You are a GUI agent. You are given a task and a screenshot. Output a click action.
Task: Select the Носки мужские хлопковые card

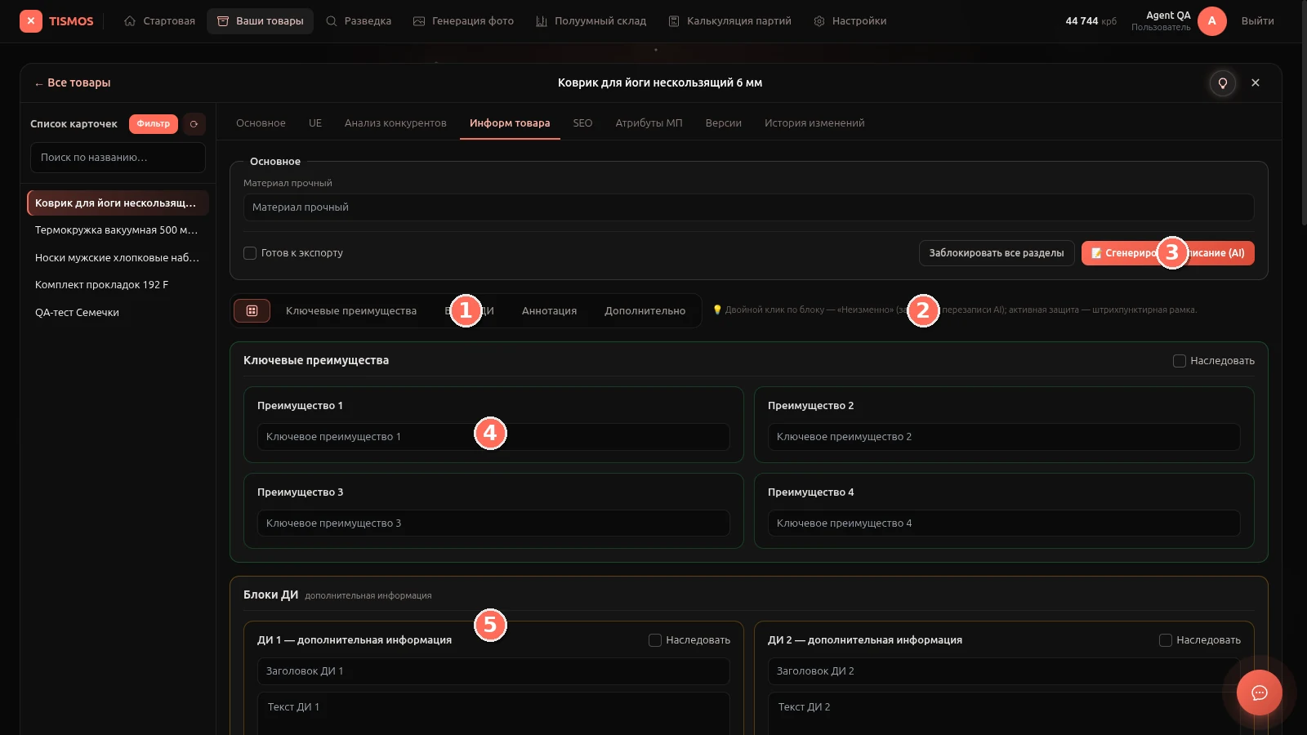(x=118, y=257)
